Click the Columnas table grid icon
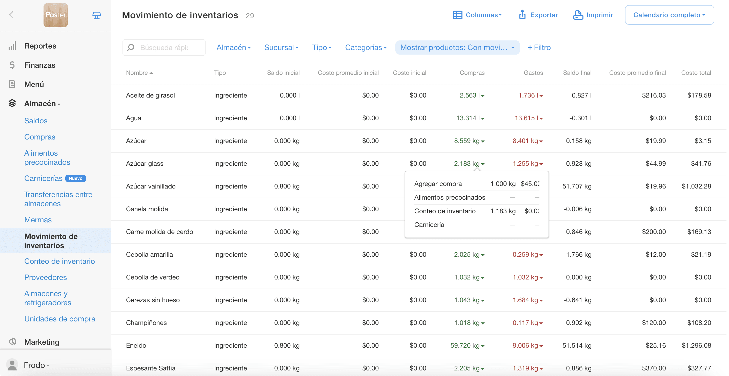729x376 pixels. coord(458,15)
